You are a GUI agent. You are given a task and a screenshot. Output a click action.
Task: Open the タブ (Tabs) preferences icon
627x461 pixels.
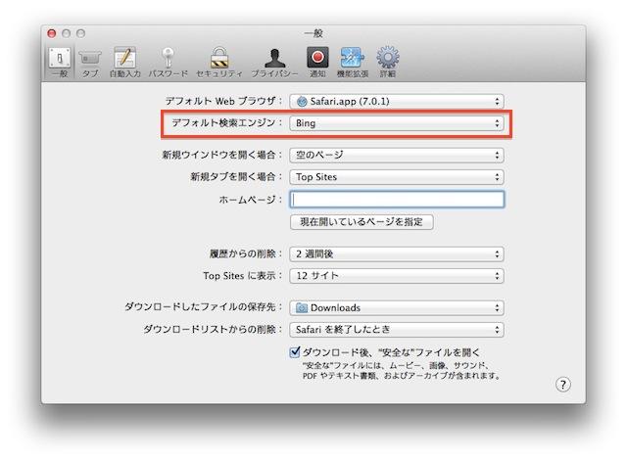tap(90, 62)
